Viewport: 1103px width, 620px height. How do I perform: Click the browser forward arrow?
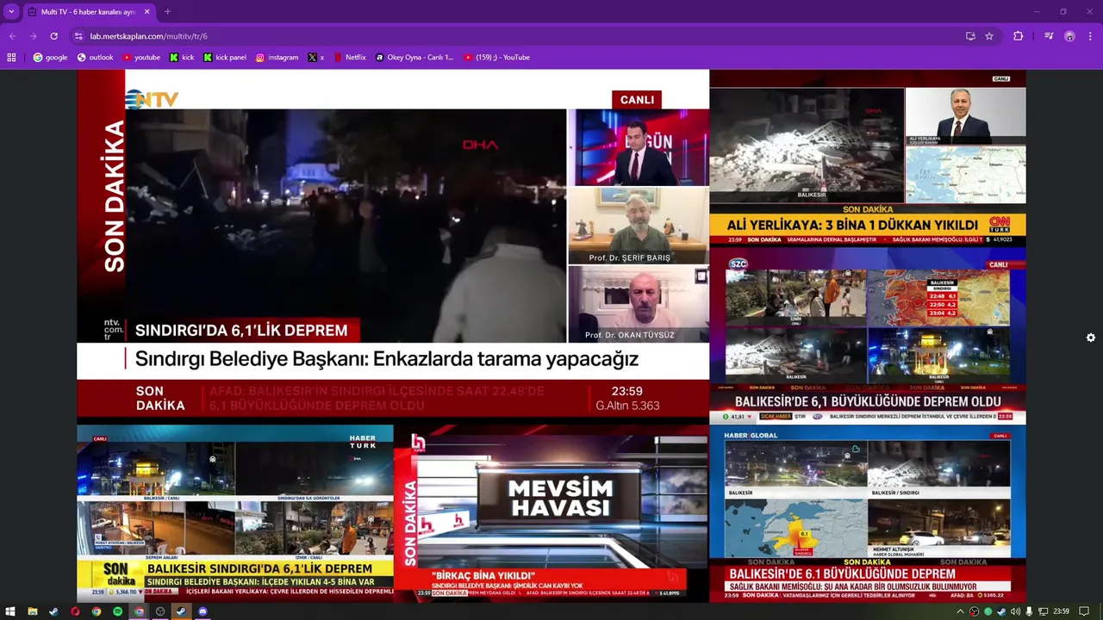[x=33, y=36]
